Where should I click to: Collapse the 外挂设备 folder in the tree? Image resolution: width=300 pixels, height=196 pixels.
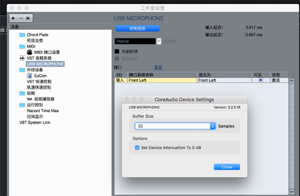22,70
